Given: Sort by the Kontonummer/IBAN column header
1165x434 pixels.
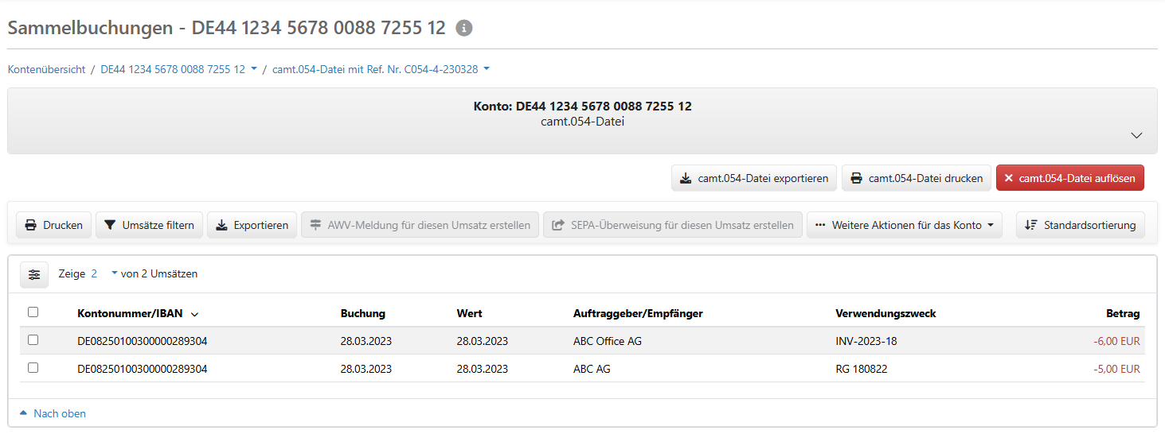Looking at the screenshot, I should (137, 313).
